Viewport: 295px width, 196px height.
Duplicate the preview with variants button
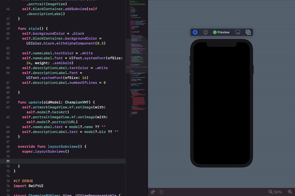pyautogui.click(x=248, y=32)
